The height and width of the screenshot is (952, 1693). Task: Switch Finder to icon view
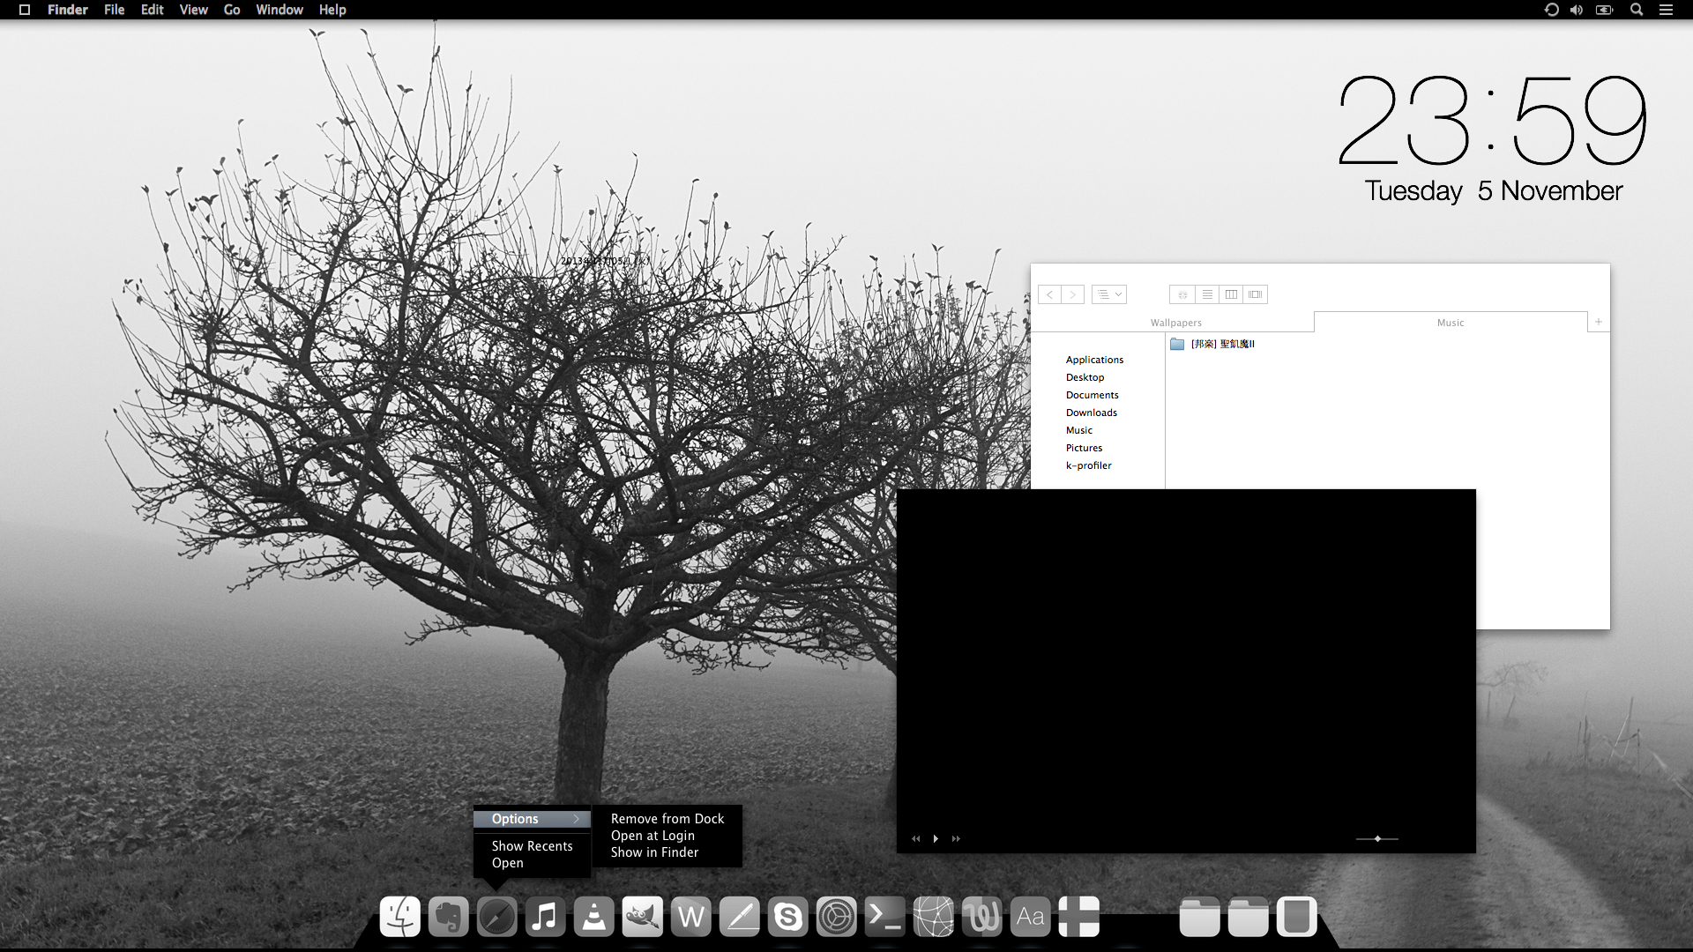[1182, 294]
